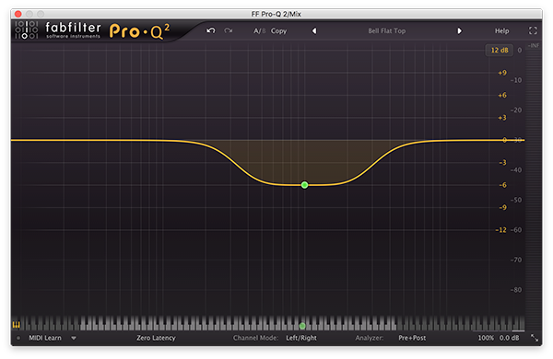The image size is (553, 359).
Task: Change the Left/Right channel mode
Action: (301, 338)
